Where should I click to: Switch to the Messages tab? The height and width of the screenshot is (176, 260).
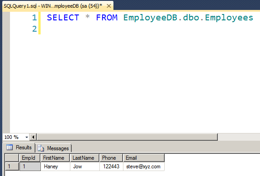(x=54, y=148)
